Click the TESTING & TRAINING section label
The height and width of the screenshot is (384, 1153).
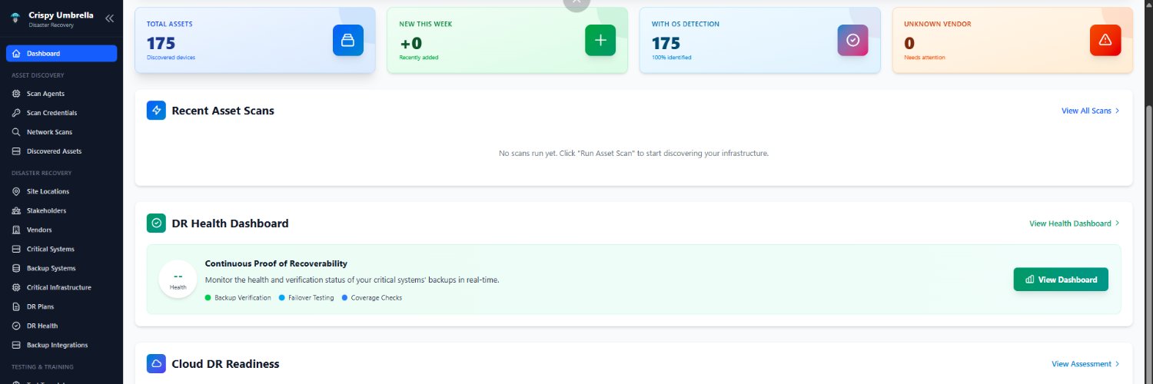coord(42,366)
